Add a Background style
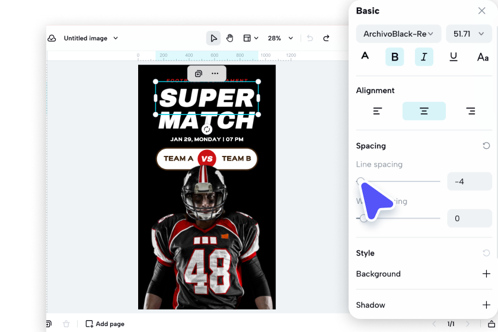498x332 pixels. coord(486,274)
